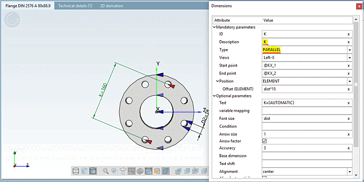Toggle the measurement ruler tool icon
364x182 pixels.
(132, 171)
